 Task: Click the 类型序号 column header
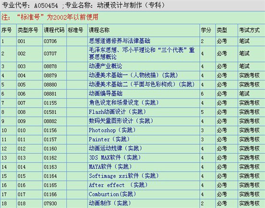[x=28, y=30]
